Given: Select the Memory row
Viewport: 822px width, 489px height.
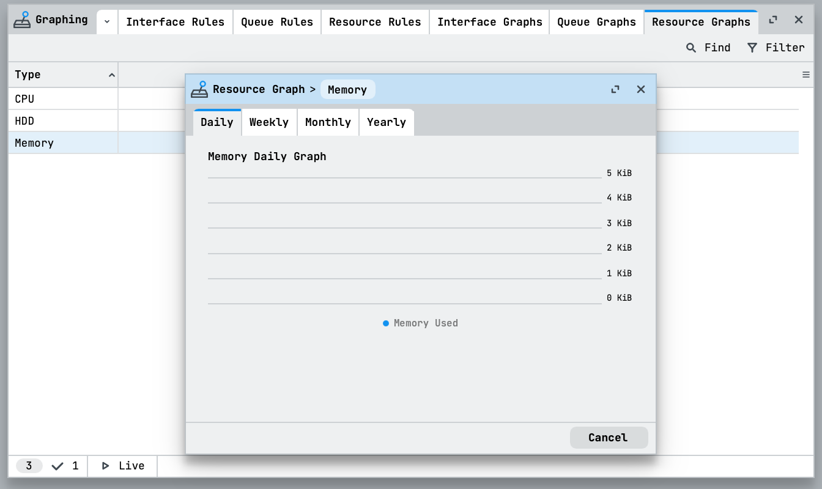Looking at the screenshot, I should click(x=404, y=143).
